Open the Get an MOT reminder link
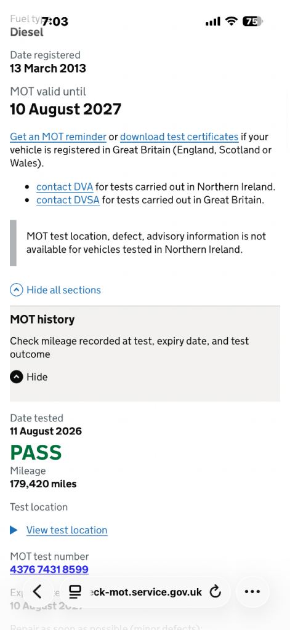This screenshot has height=630, width=290. (x=58, y=137)
